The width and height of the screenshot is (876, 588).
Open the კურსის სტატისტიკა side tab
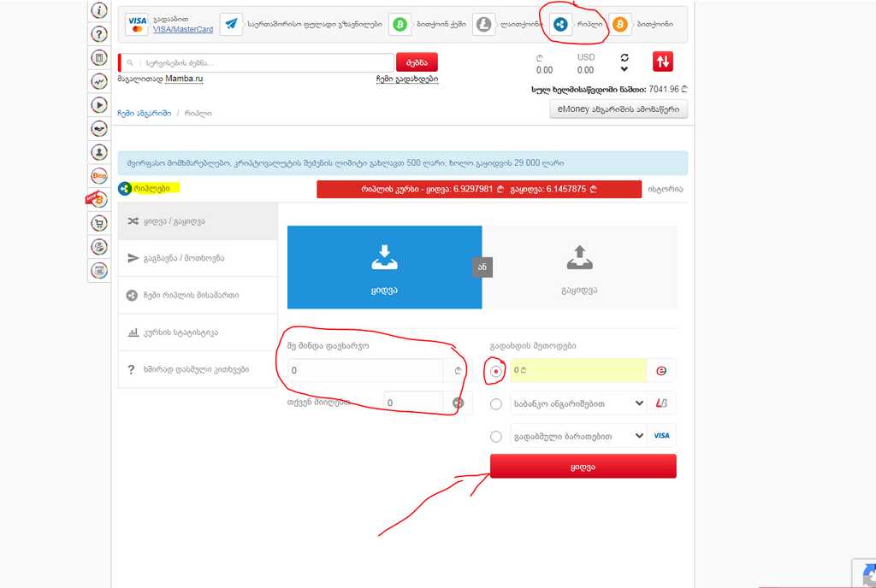(198, 332)
